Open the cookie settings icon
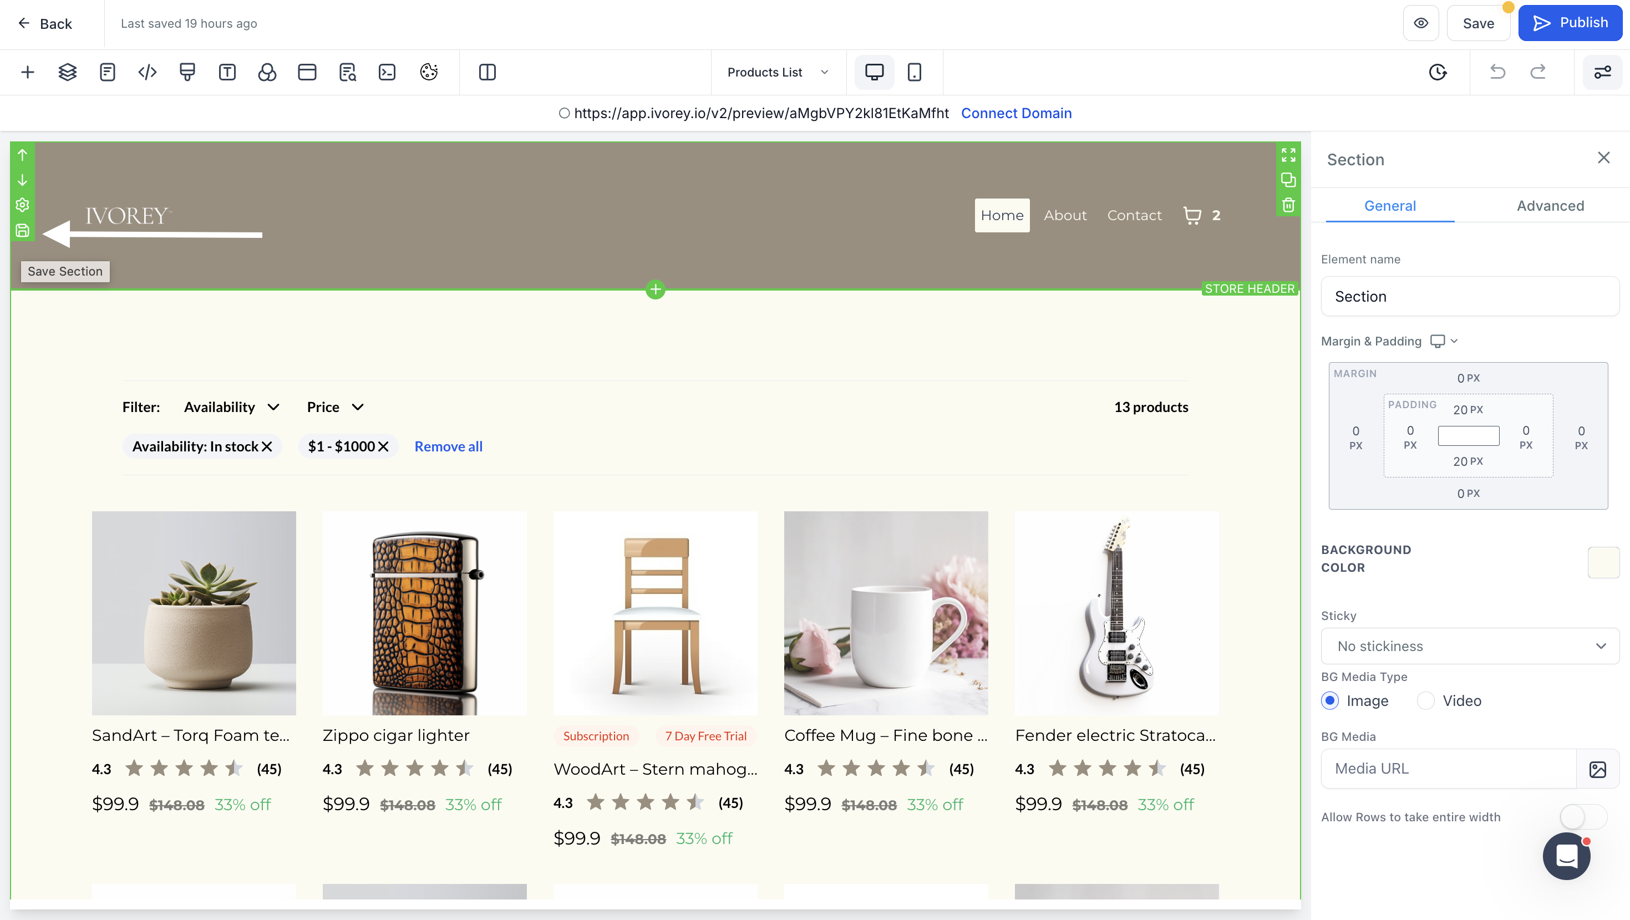This screenshot has width=1630, height=920. pyautogui.click(x=428, y=72)
